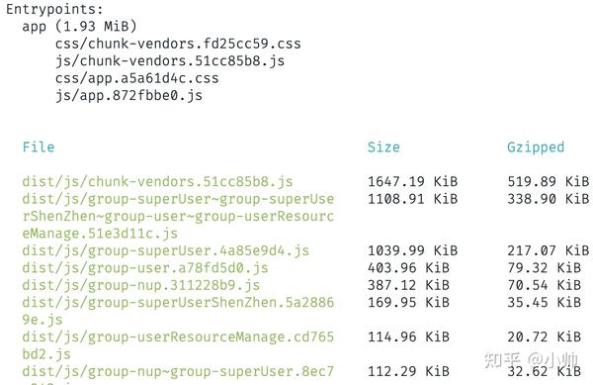593x385 pixels.
Task: Click the js/app.872fbbe0.js entrypoint line
Action: (x=128, y=95)
